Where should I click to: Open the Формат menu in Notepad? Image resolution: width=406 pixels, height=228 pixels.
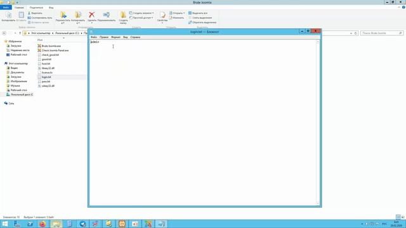coord(115,37)
